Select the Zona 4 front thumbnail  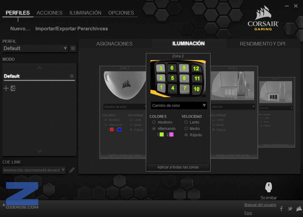pyautogui.click(x=276, y=92)
